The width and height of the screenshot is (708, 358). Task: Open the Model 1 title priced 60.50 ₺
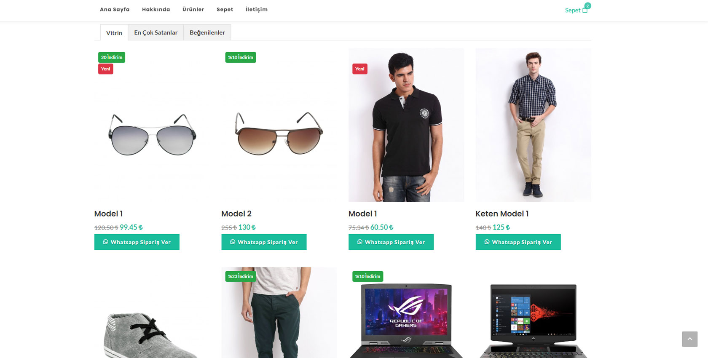362,214
